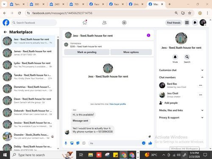Viewport: 212px width, 159px height.
Task: Collapse Chat members section
Action: pyautogui.click(x=181, y=77)
